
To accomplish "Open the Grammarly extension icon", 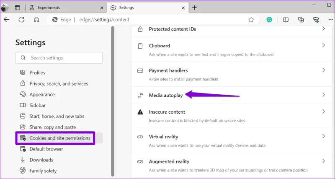I will point(269,20).
